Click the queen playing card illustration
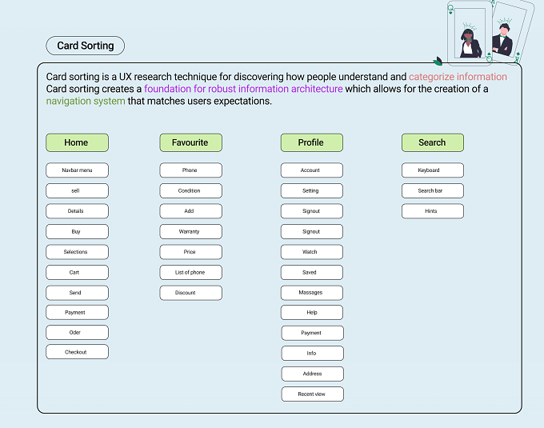This screenshot has width=544, height=428. [x=470, y=33]
